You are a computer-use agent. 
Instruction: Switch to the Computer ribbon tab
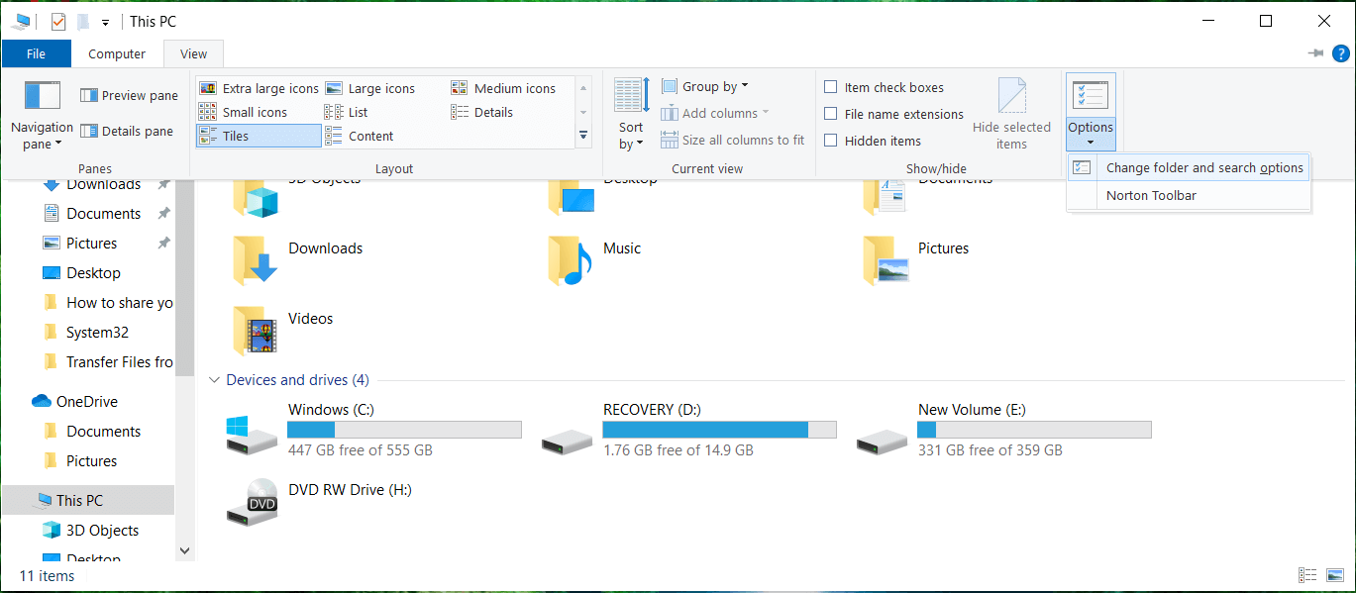[116, 53]
